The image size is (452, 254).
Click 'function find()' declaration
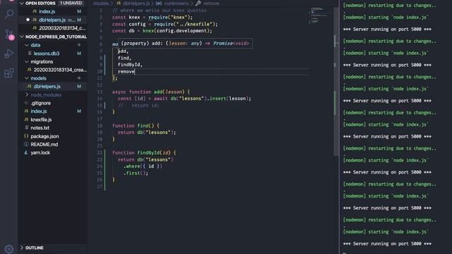pyautogui.click(x=136, y=126)
